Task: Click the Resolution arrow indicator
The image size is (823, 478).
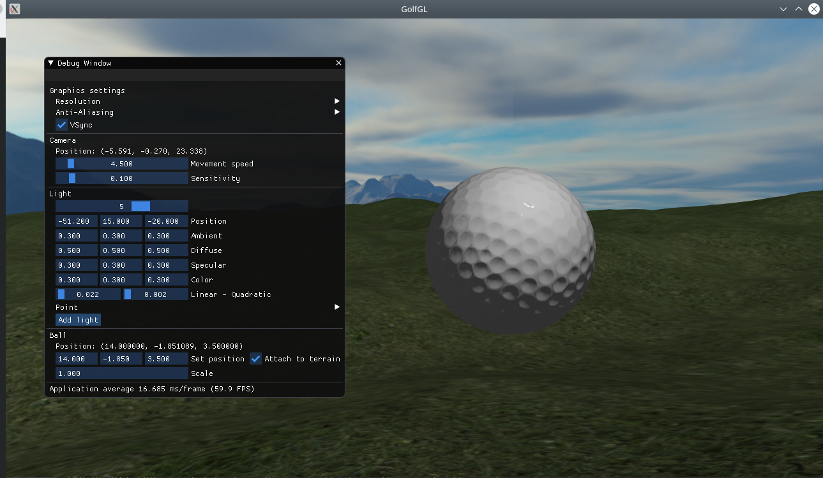Action: [337, 101]
